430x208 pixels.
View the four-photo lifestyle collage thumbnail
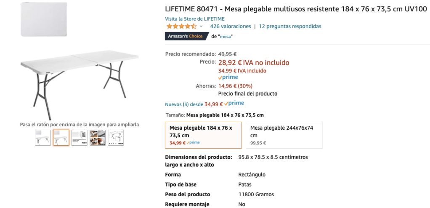[x=98, y=138]
